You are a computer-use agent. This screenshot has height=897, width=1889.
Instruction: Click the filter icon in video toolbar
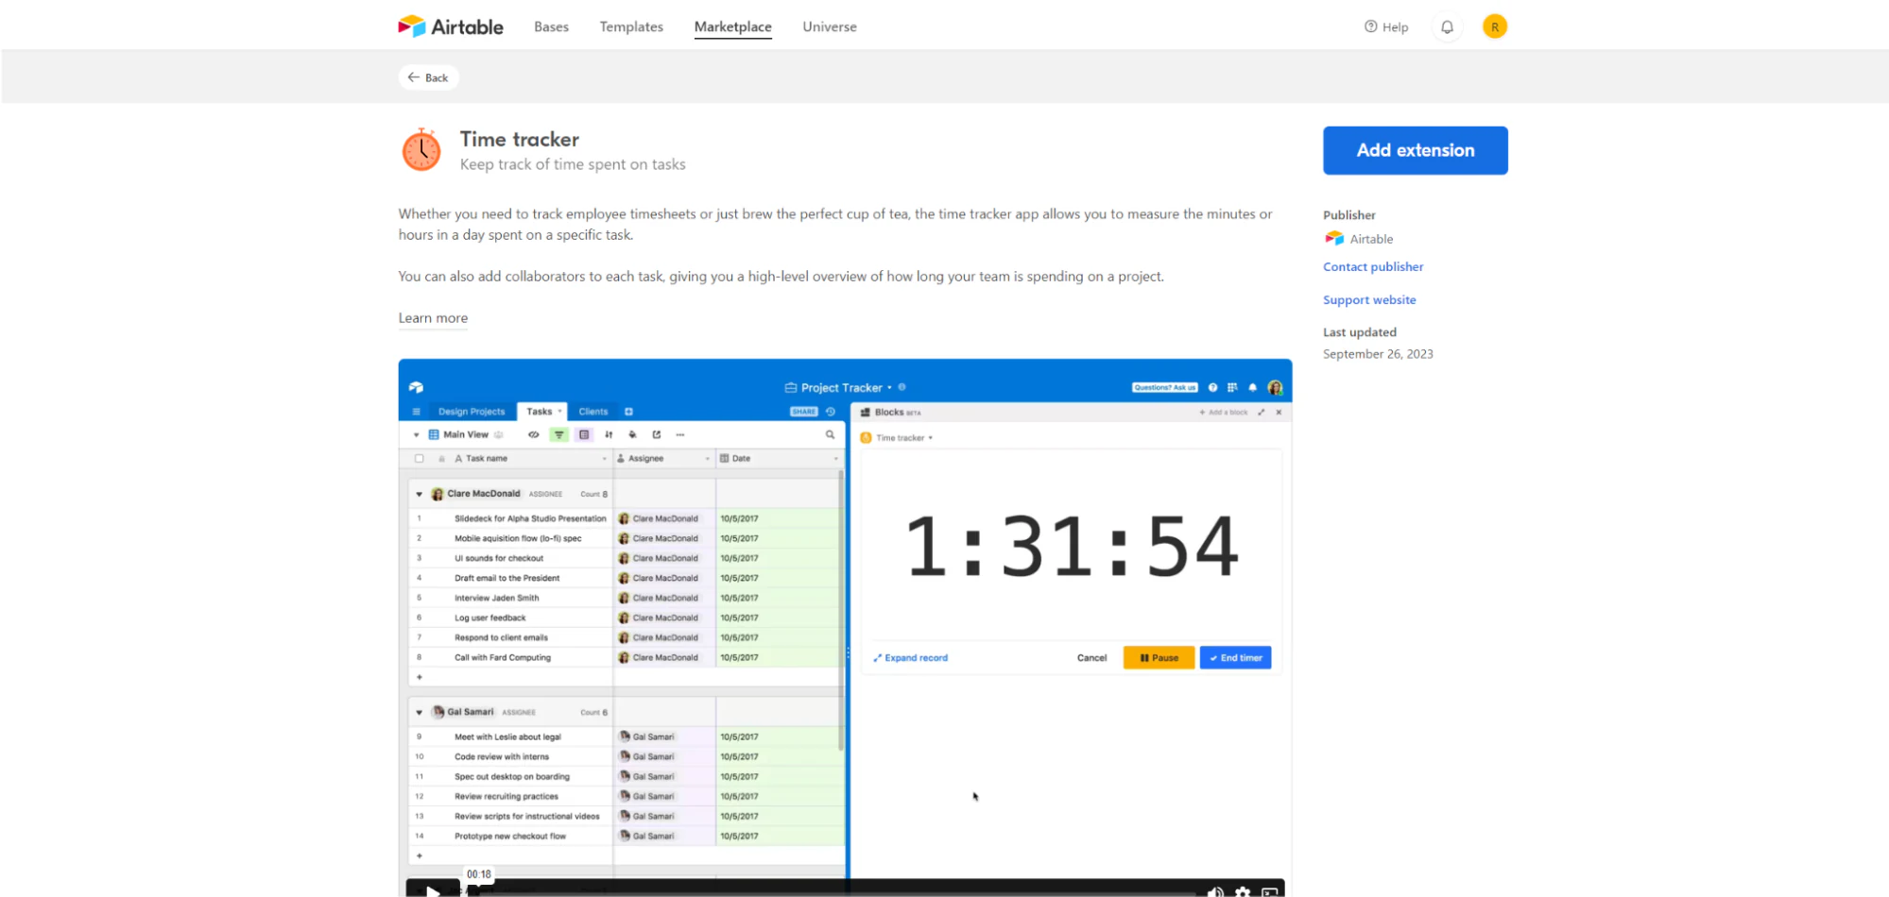(559, 435)
